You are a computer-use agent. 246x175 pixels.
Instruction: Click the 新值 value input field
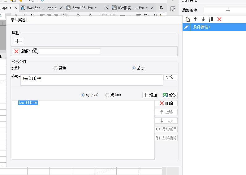pos(70,51)
